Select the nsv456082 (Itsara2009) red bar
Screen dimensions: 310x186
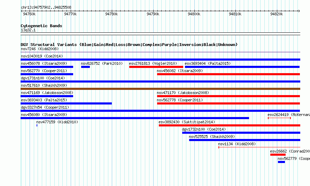click(x=228, y=74)
